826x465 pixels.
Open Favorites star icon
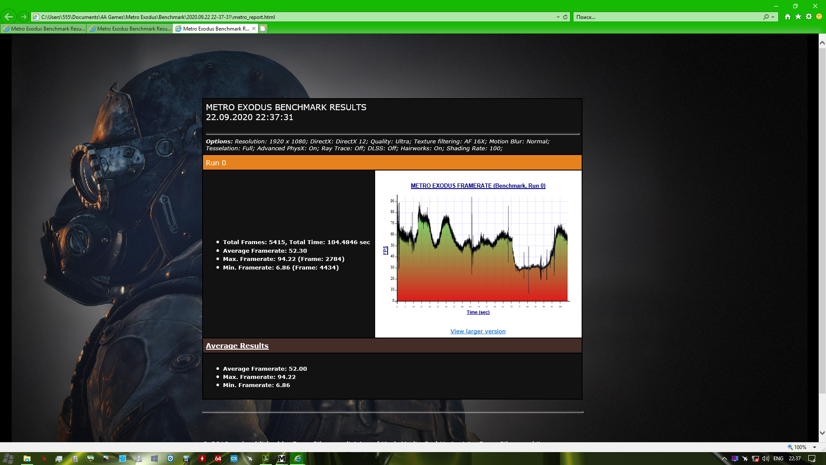coord(798,17)
